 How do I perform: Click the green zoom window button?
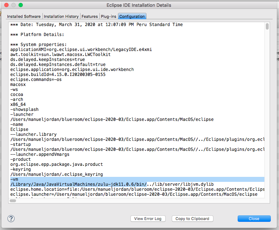(x=21, y=5)
